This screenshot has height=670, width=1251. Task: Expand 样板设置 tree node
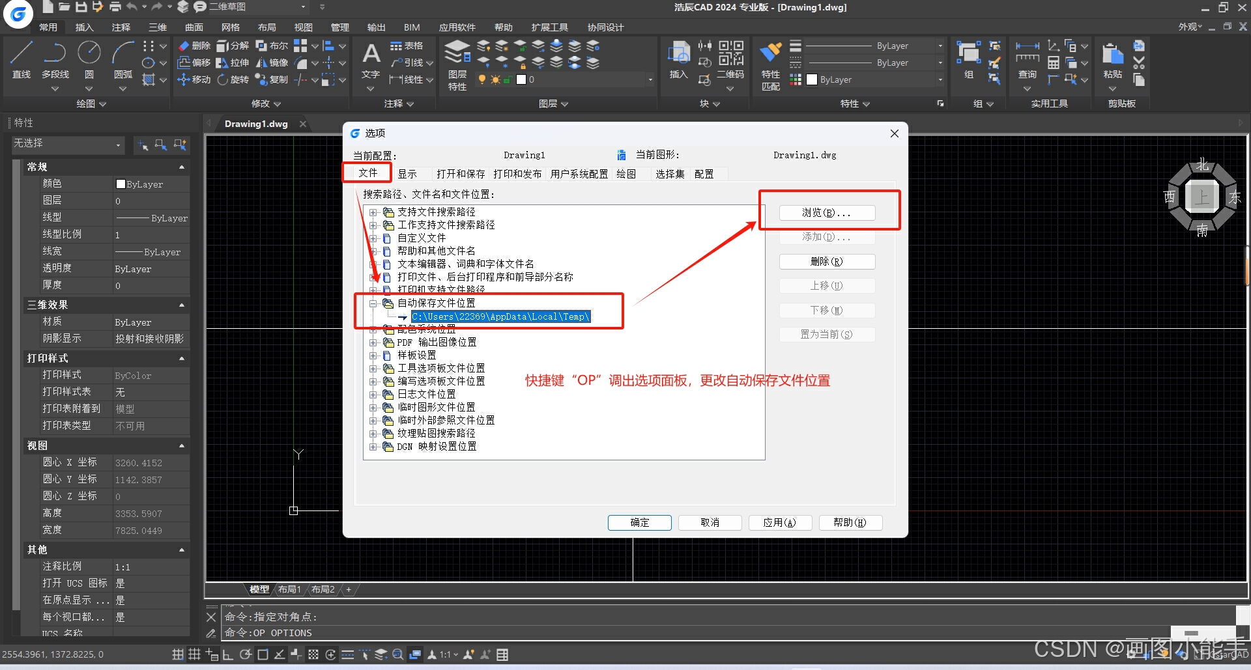click(373, 356)
